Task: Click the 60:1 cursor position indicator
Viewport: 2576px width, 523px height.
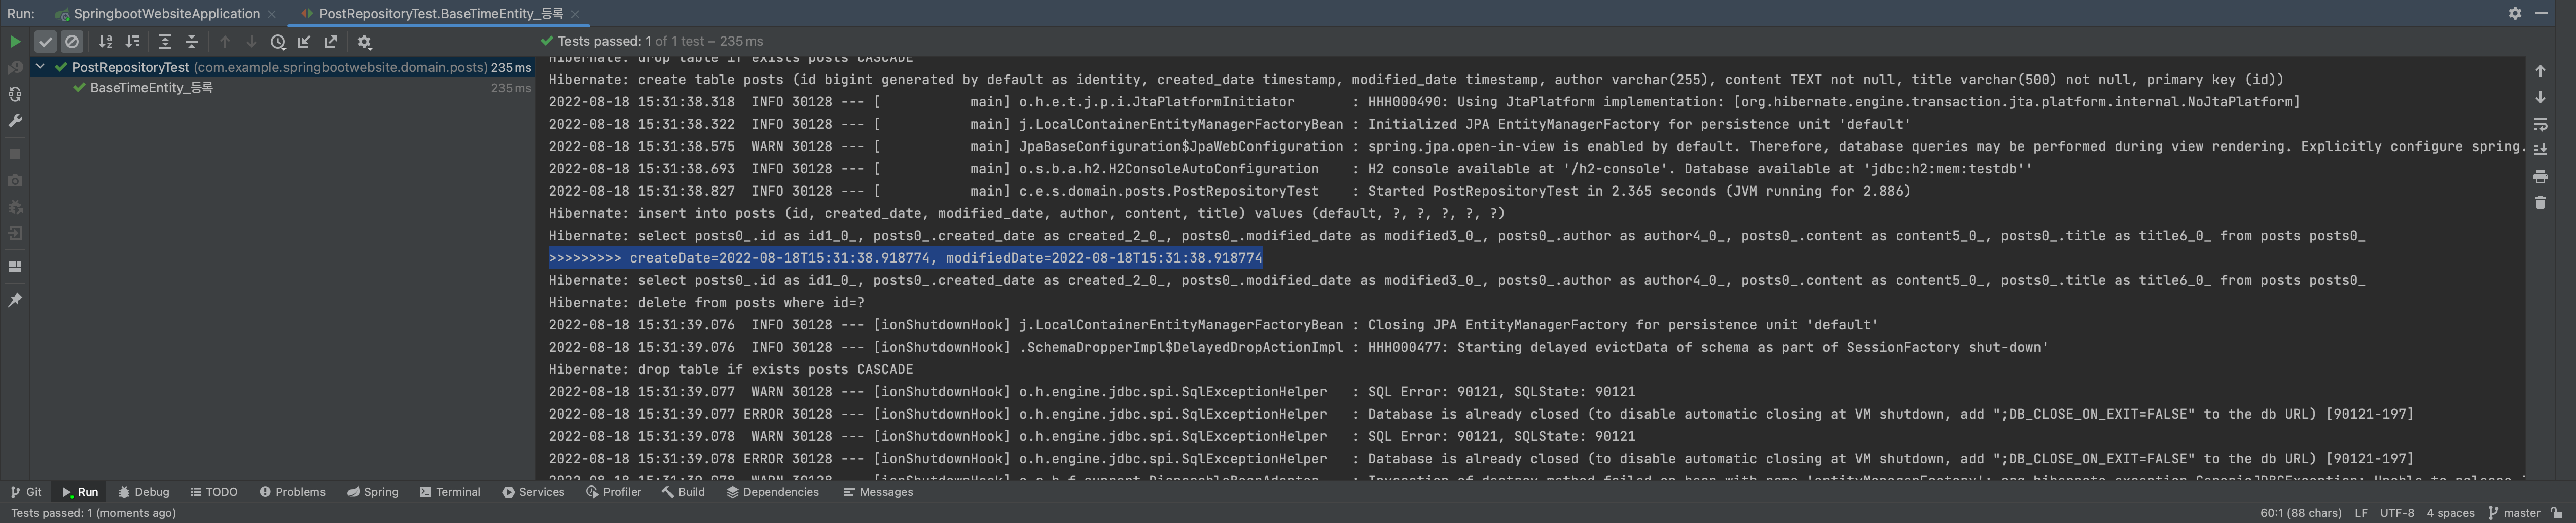Action: (2301, 513)
